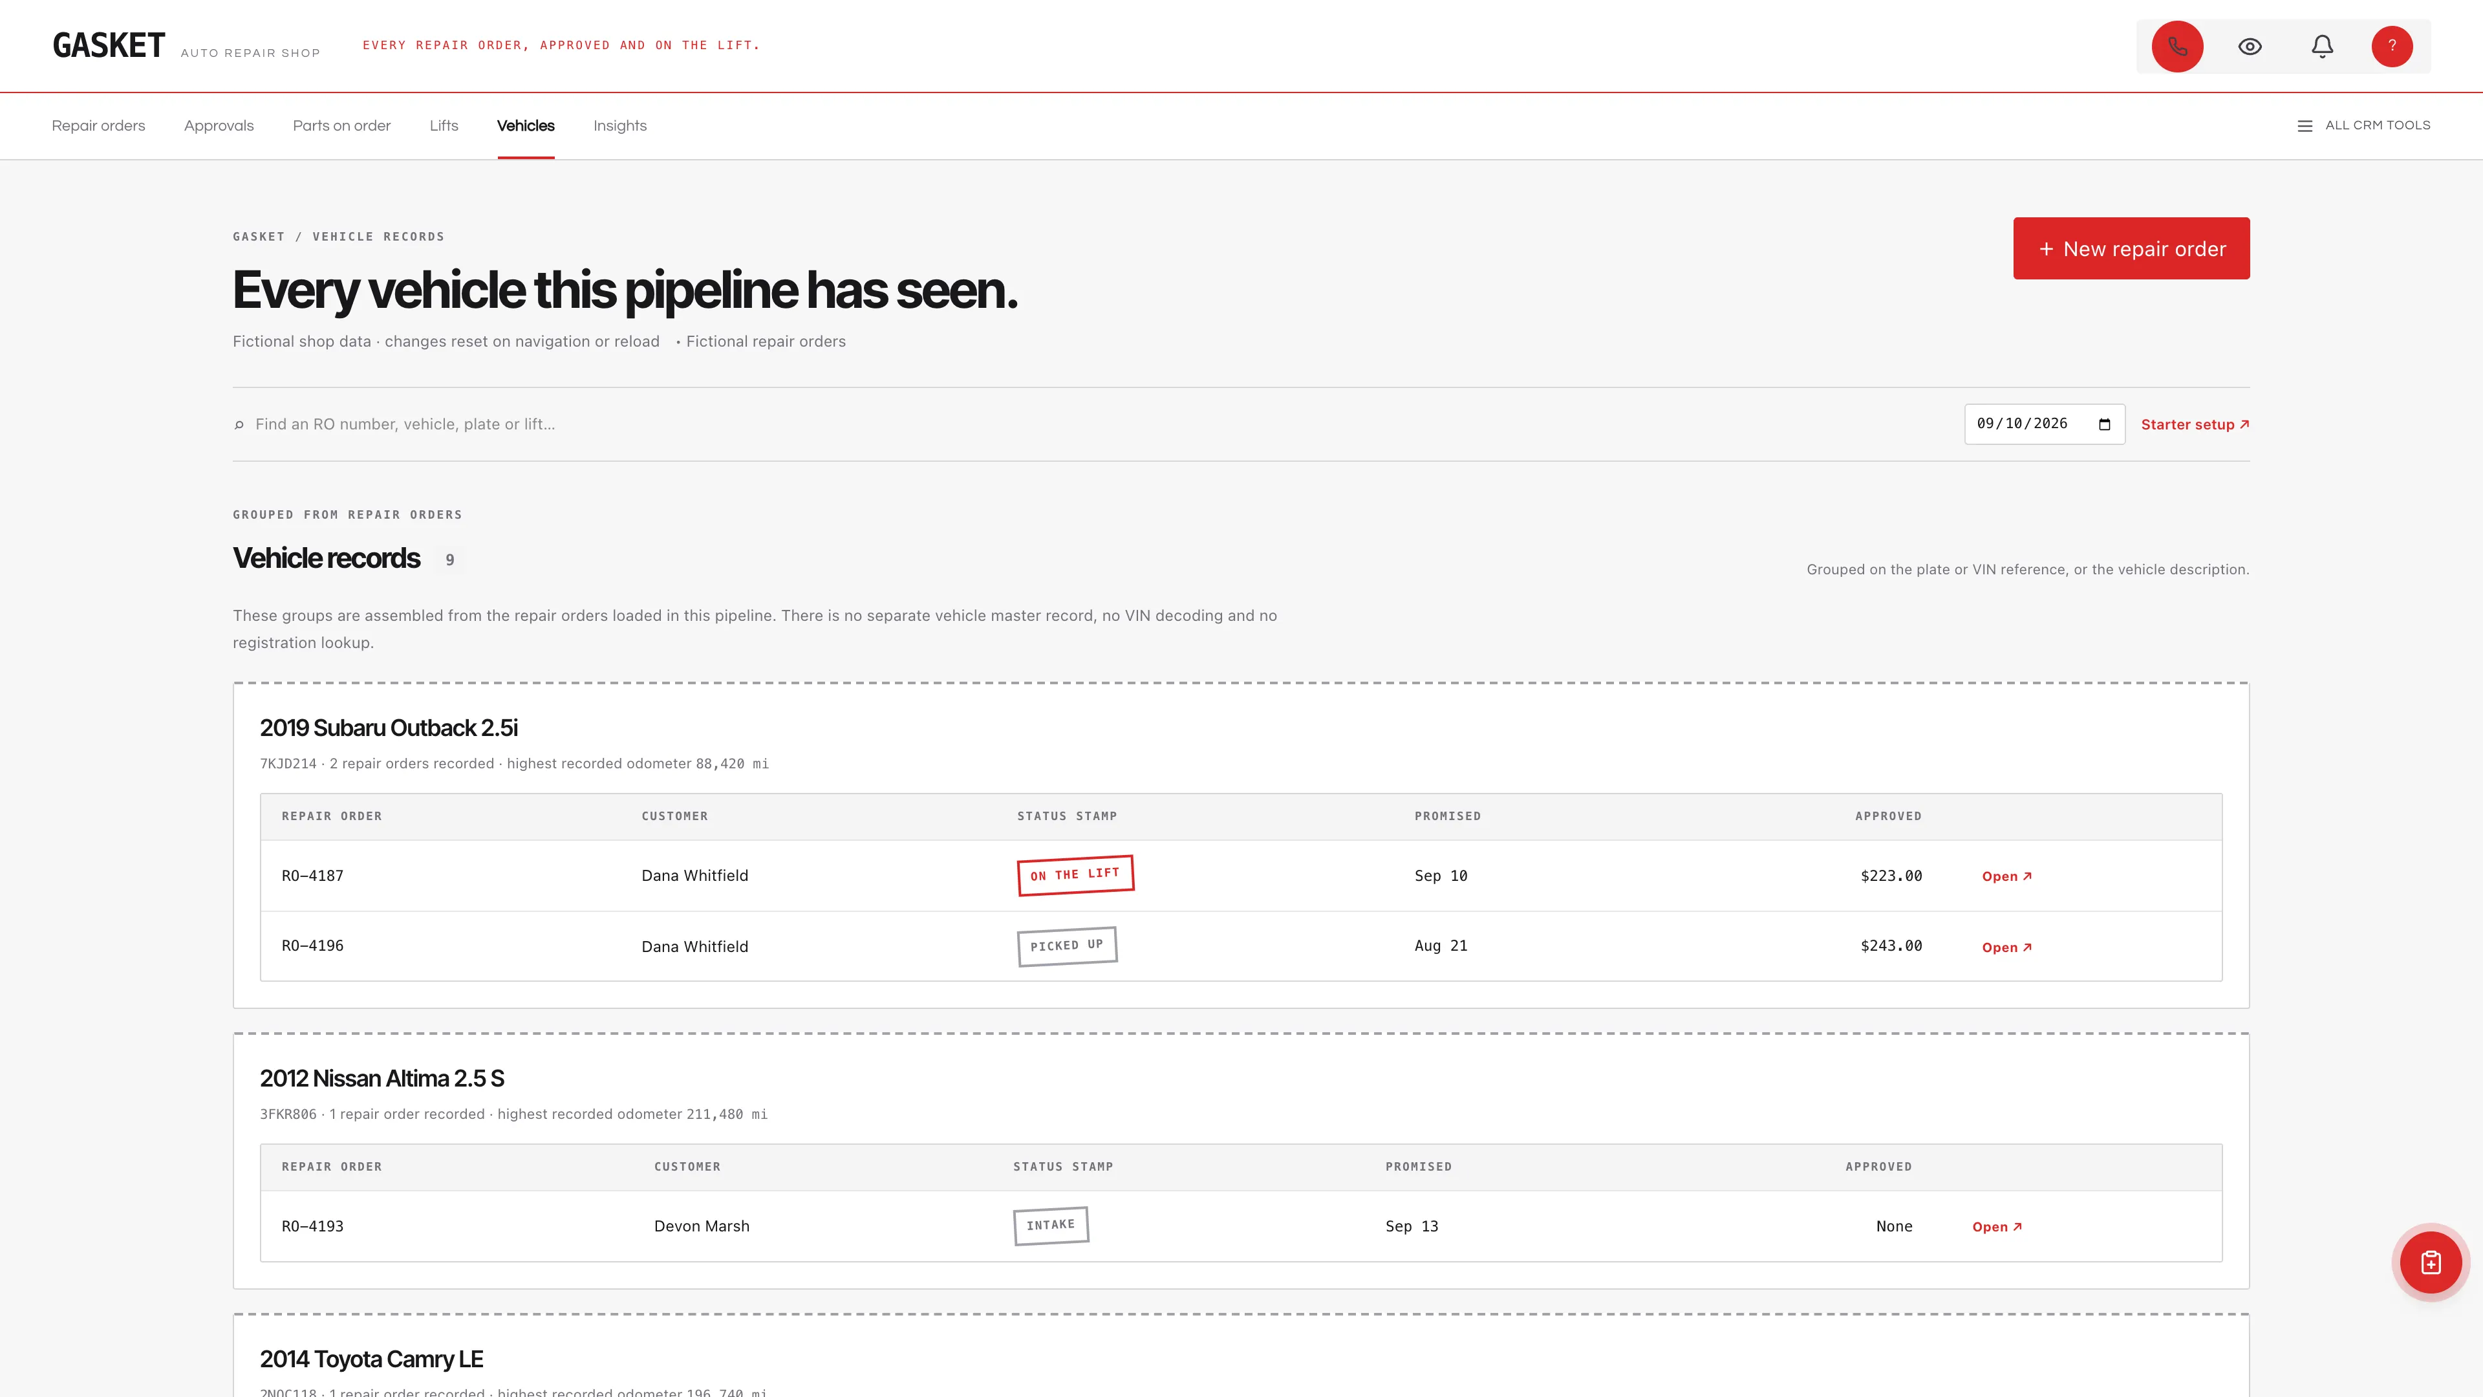
Task: Create a New repair order
Action: [x=2131, y=248]
